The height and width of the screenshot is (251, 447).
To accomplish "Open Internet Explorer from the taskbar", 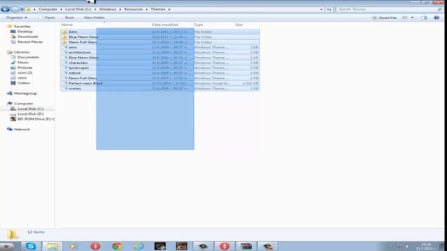I will tap(139, 246).
